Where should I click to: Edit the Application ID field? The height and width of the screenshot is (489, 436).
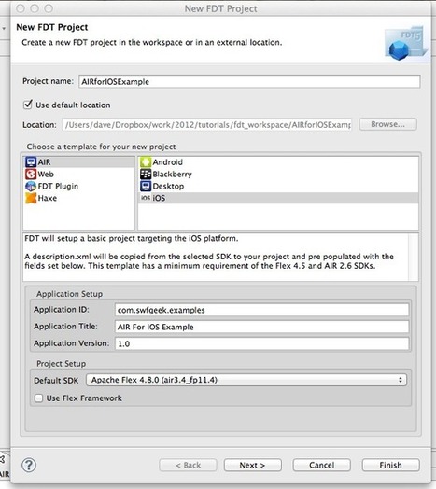(x=261, y=310)
